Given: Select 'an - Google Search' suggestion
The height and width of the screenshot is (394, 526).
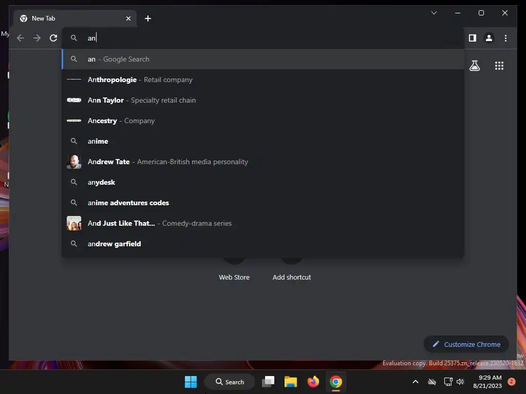Looking at the screenshot, I should 264,59.
